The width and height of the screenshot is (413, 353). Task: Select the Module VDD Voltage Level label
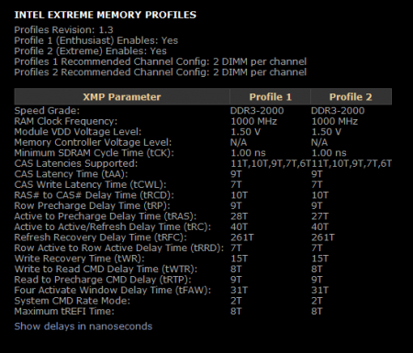[x=78, y=132]
